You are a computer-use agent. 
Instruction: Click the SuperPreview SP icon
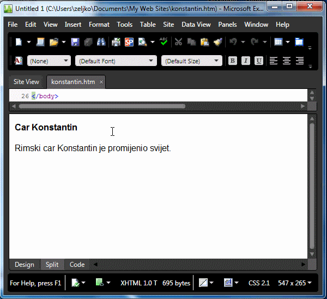(129, 42)
